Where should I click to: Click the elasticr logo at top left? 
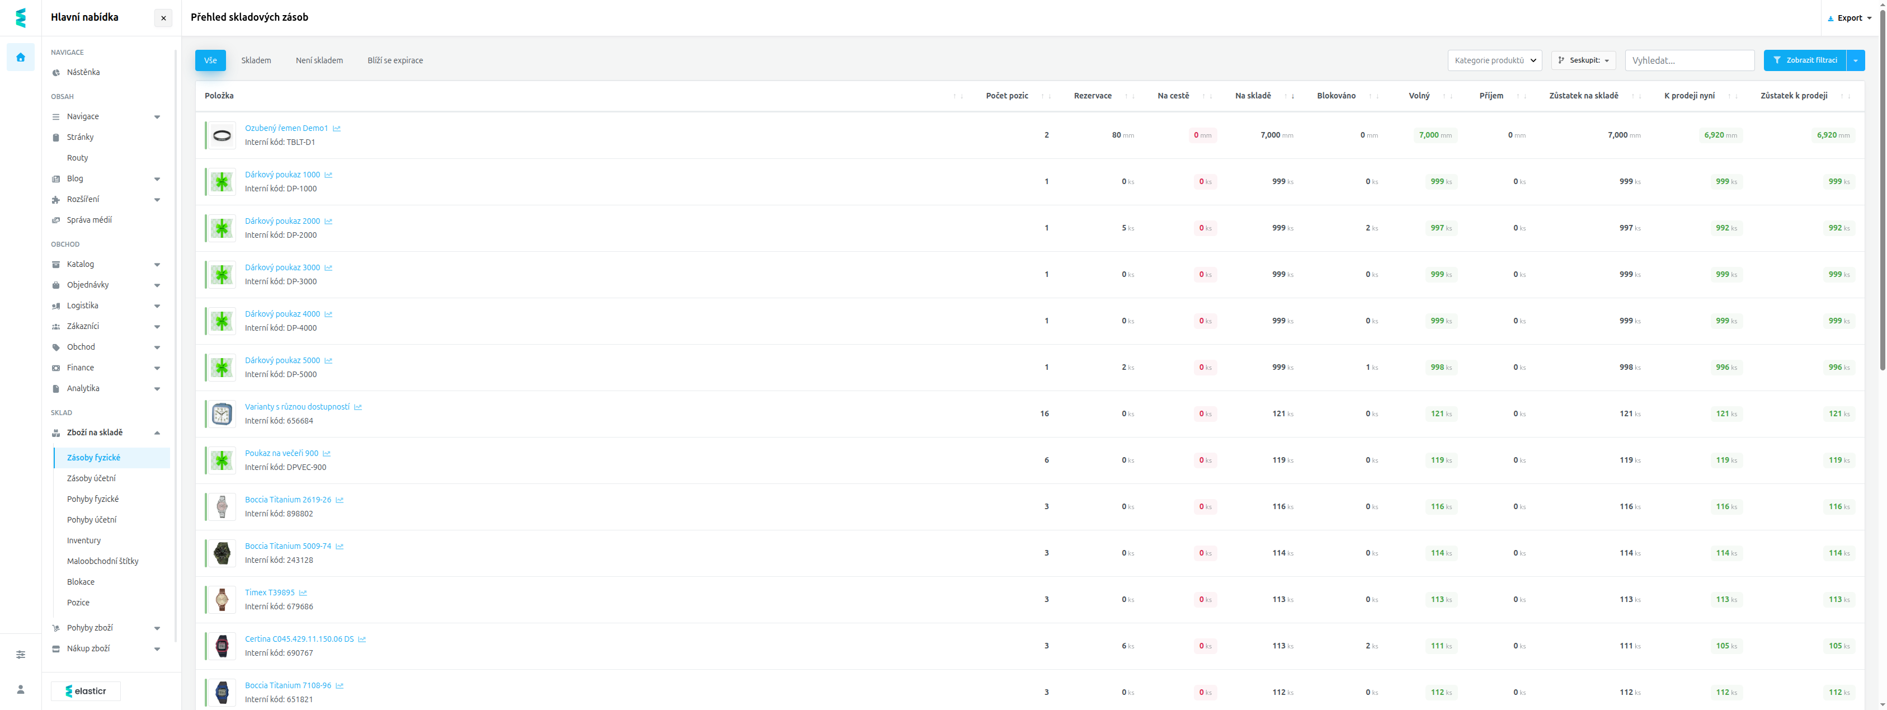click(21, 17)
